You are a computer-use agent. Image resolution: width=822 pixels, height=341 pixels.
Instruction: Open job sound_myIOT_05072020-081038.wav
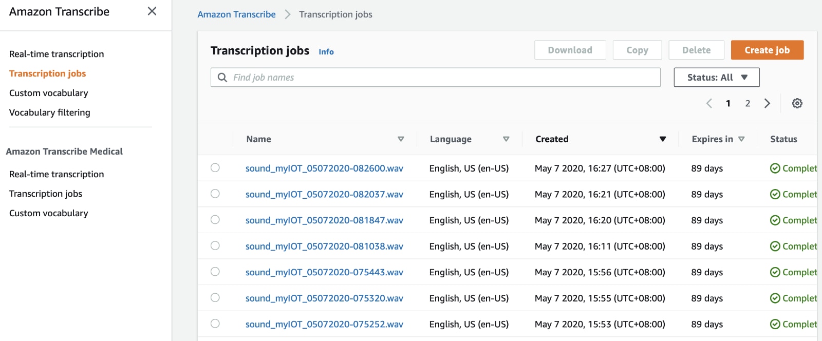pos(324,247)
